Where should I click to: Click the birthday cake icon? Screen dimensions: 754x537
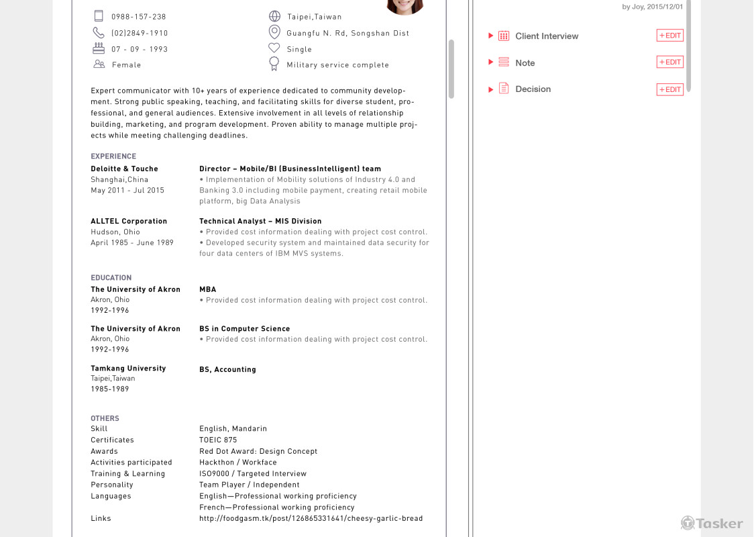tap(99, 48)
